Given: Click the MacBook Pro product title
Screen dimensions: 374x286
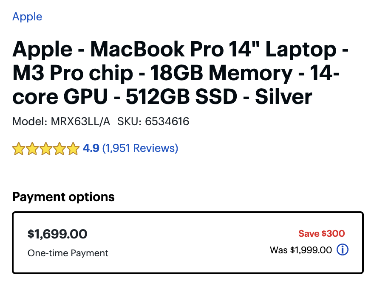Looking at the screenshot, I should (180, 73).
